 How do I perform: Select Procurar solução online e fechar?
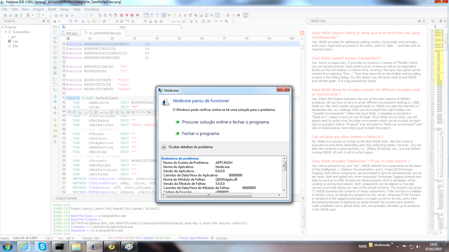pyautogui.click(x=225, y=122)
